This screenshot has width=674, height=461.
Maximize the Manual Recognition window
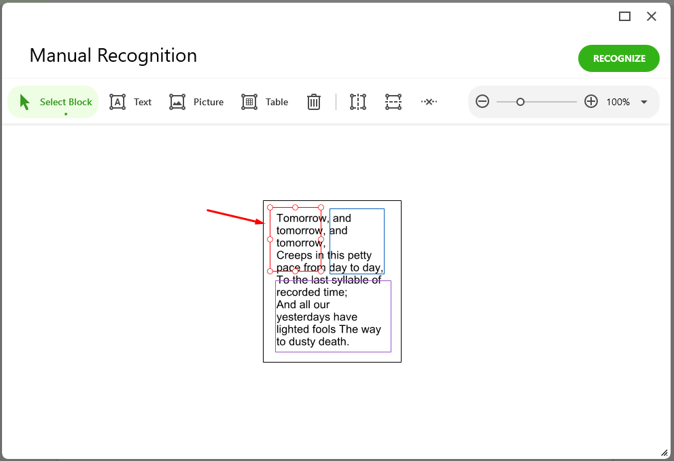point(624,16)
